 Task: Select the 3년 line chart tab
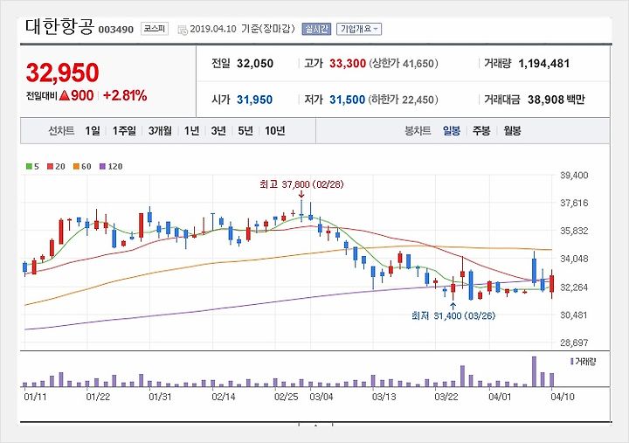pyautogui.click(x=218, y=131)
